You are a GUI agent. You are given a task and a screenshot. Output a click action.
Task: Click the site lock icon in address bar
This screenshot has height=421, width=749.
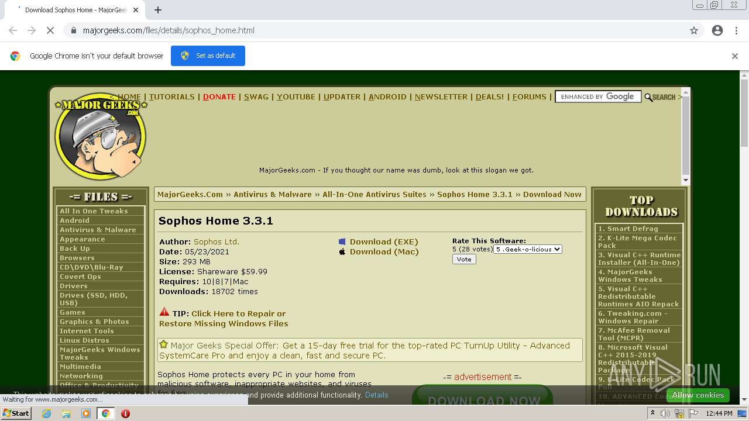[73, 30]
